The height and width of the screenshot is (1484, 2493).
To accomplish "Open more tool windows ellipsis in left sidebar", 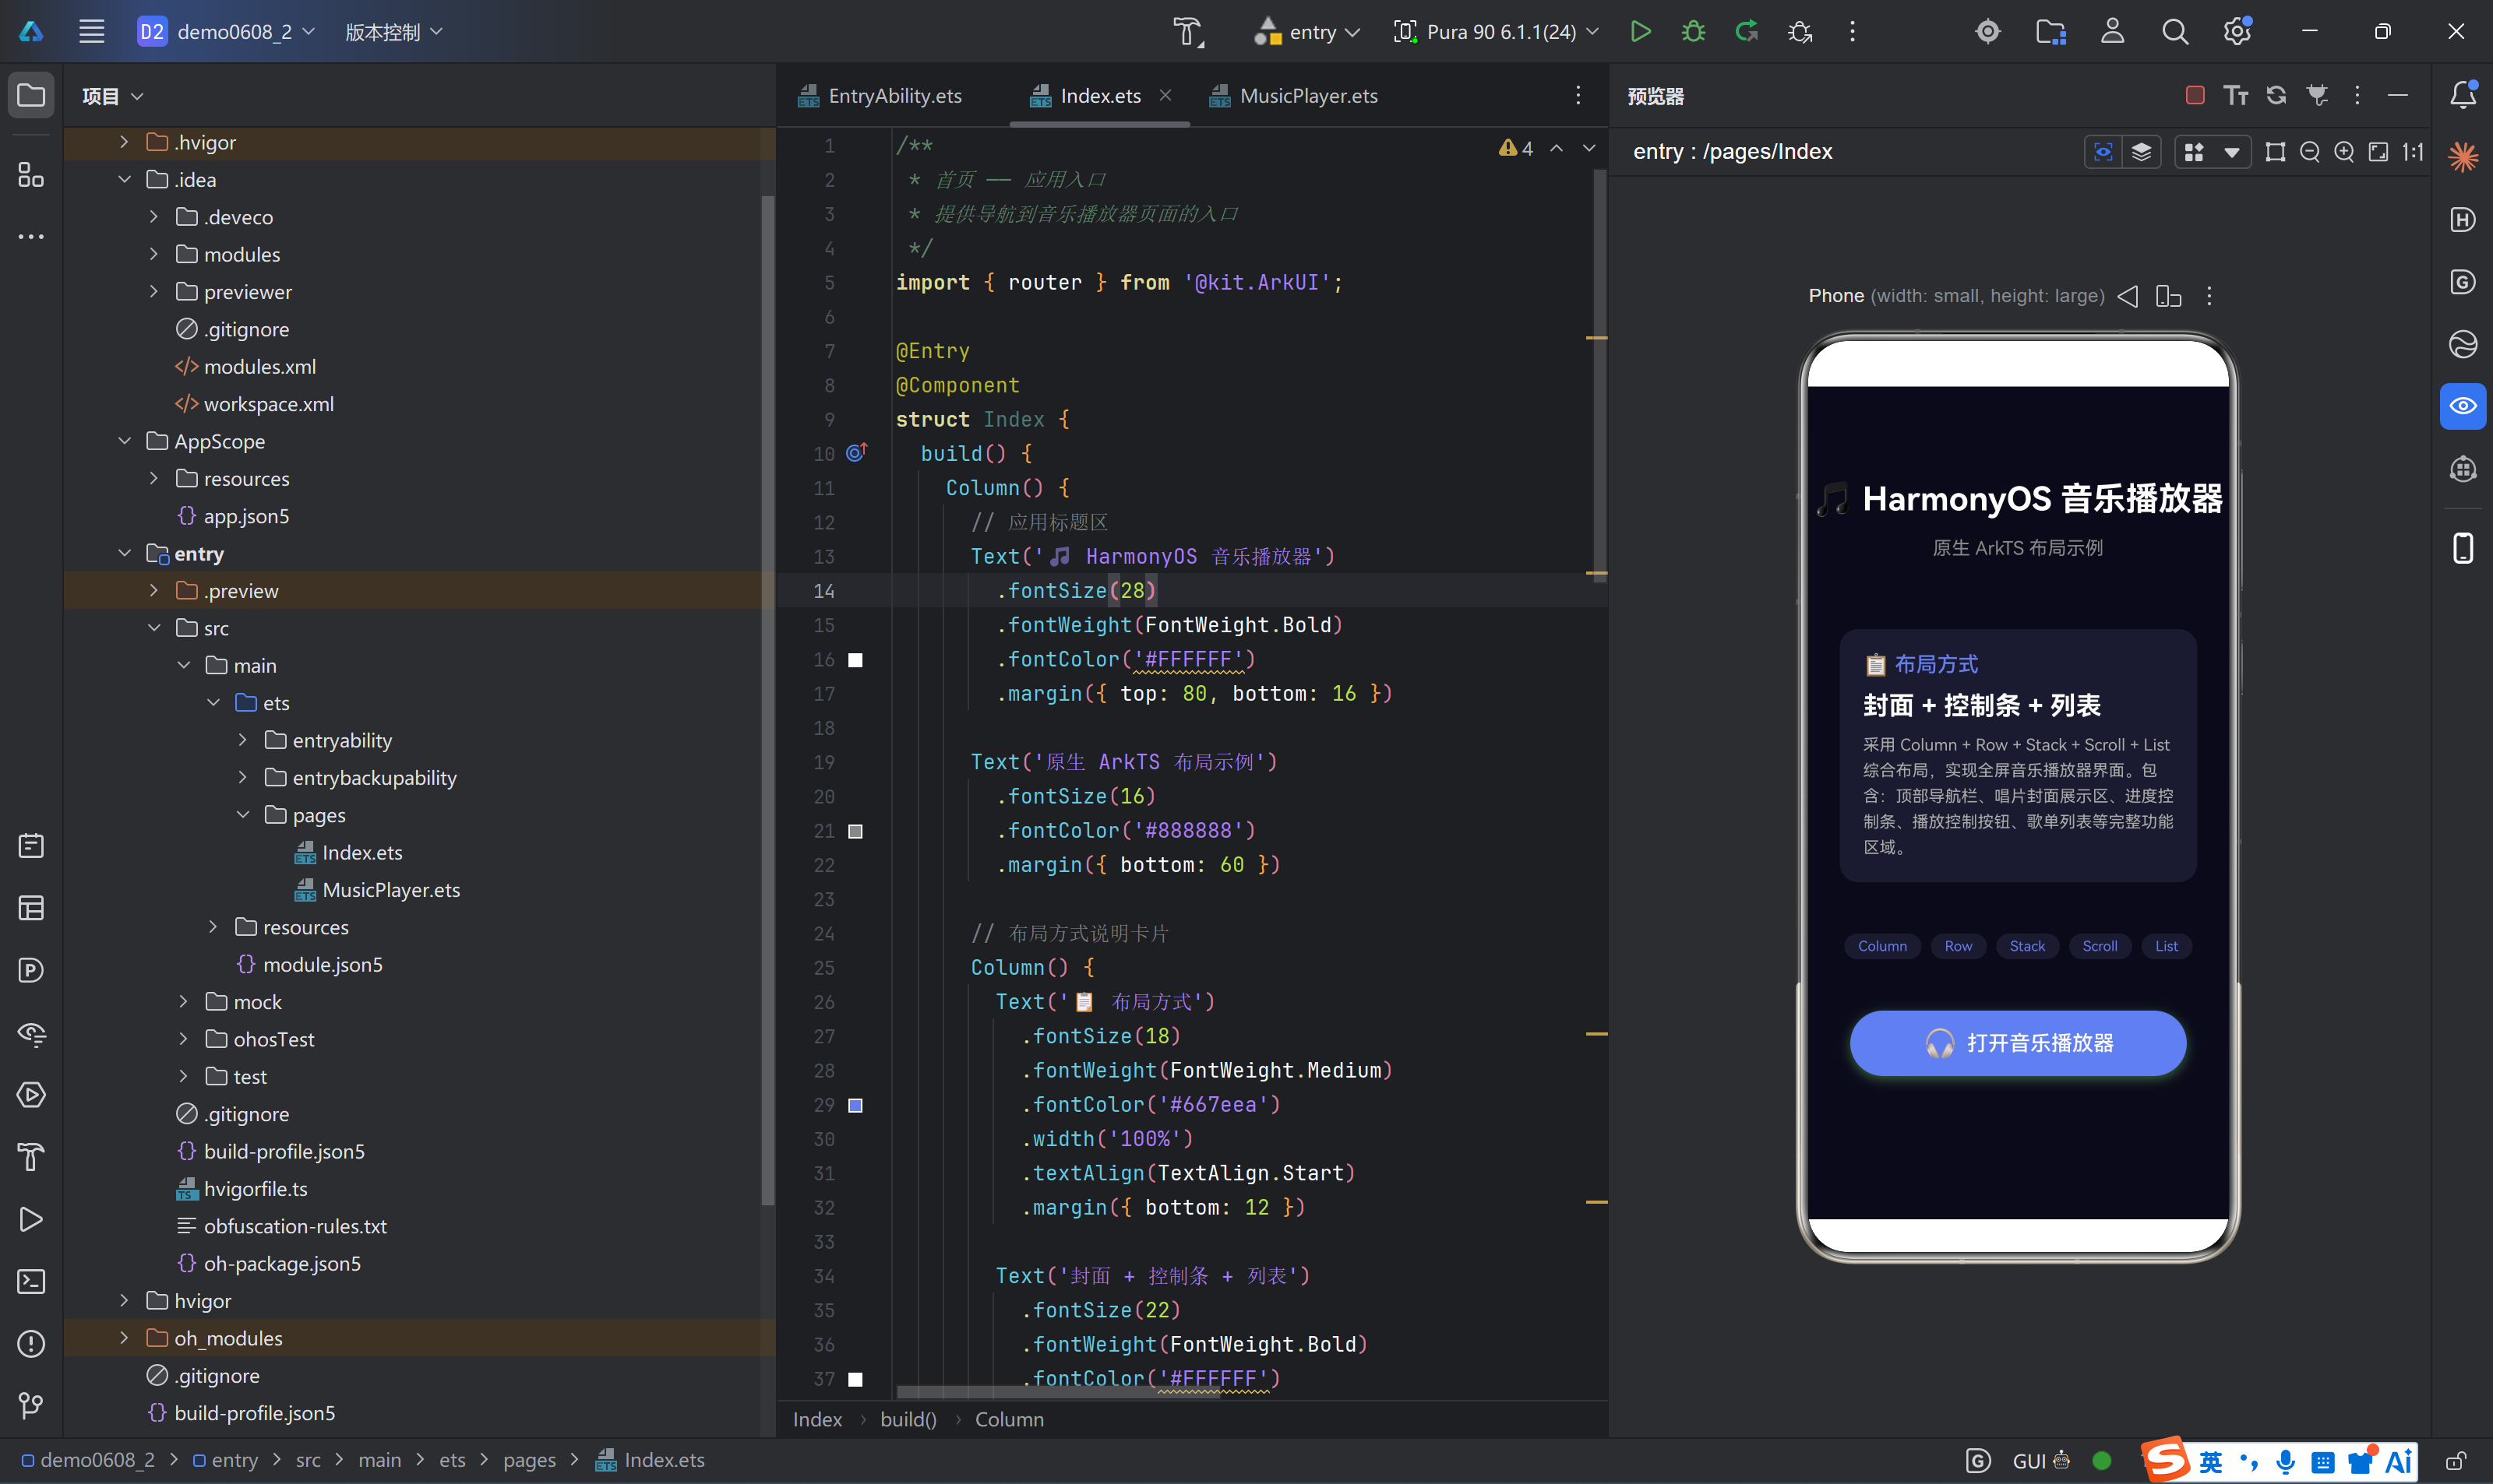I will [32, 237].
